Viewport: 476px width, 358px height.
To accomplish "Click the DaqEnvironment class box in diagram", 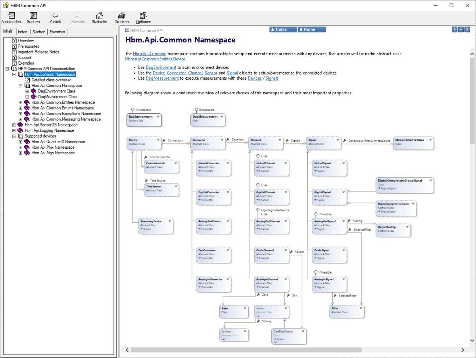I will tap(144, 120).
